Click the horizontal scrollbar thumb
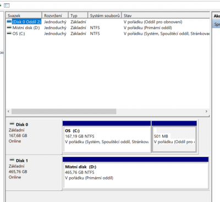Screen dimensions: 220x202 [x=64, y=111]
